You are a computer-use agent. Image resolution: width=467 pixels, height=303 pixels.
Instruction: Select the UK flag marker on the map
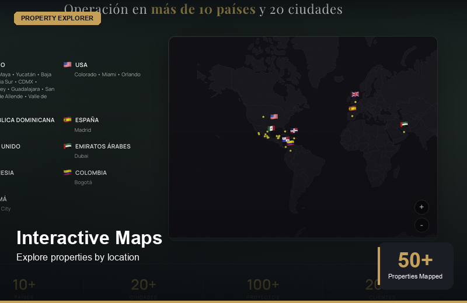click(x=355, y=94)
